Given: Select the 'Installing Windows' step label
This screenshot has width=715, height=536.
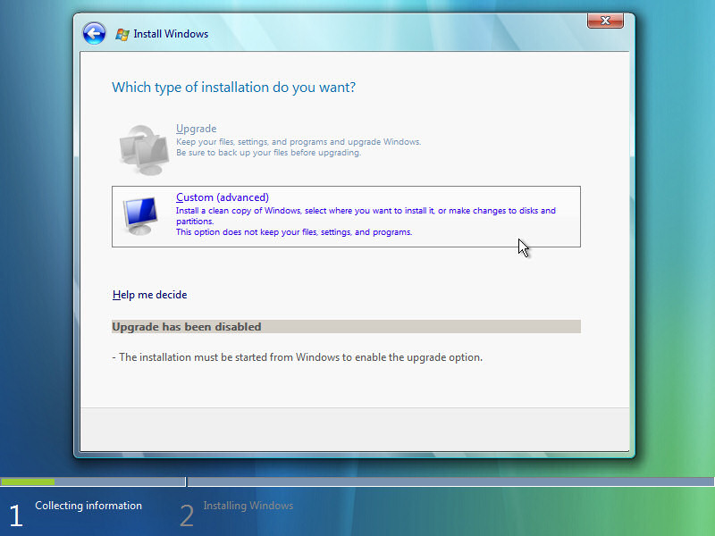Looking at the screenshot, I should [x=248, y=506].
